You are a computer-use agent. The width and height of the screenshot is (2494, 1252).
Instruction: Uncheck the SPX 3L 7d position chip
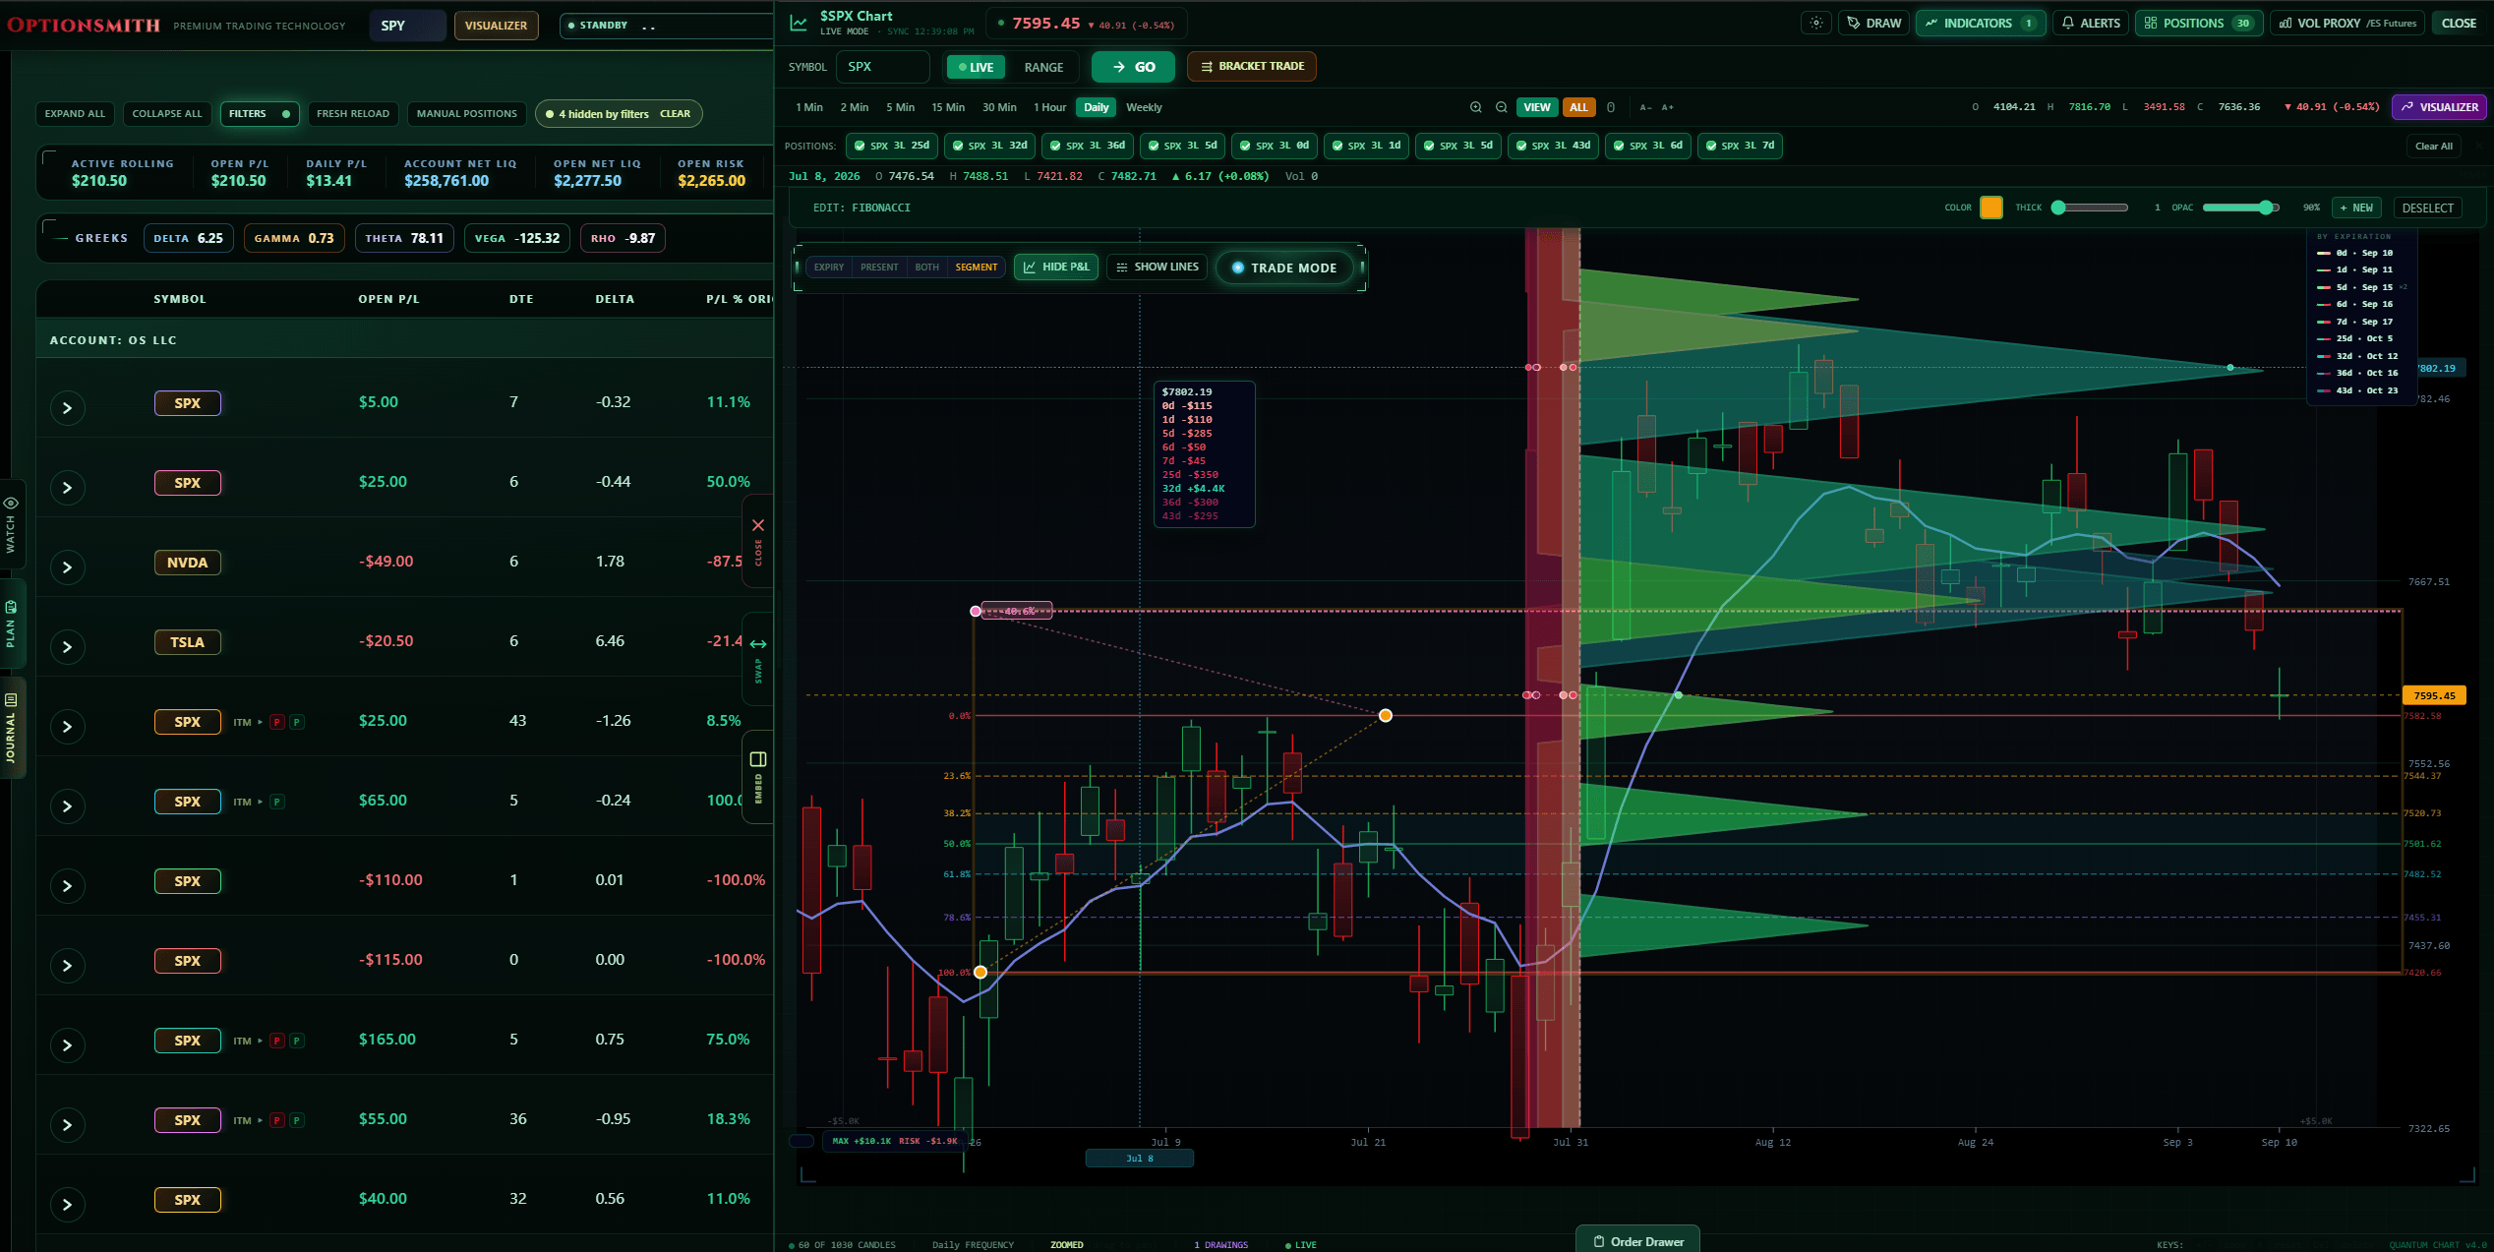(1740, 146)
